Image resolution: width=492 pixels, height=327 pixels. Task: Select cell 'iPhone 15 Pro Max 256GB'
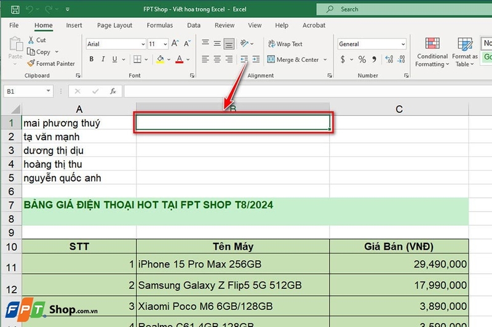tap(233, 264)
